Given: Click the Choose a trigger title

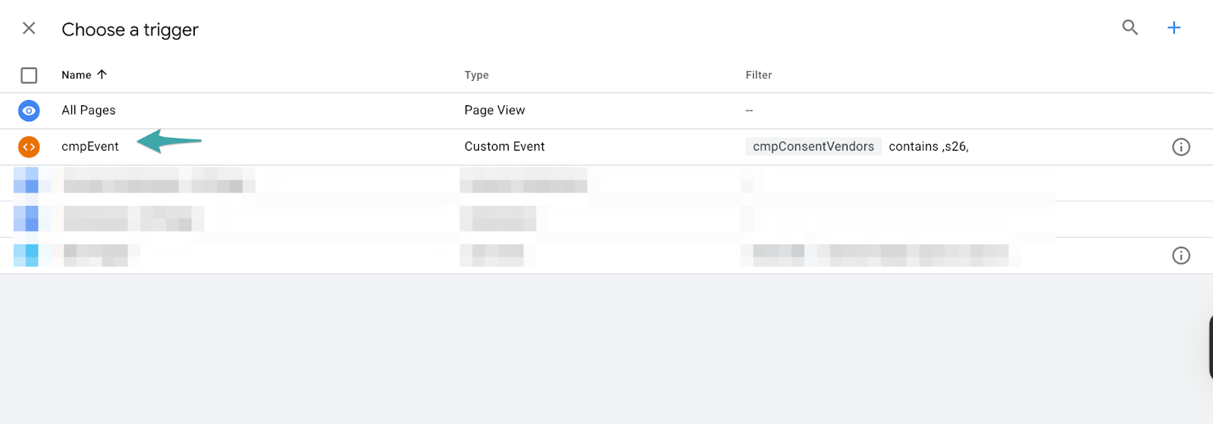Looking at the screenshot, I should (x=130, y=30).
